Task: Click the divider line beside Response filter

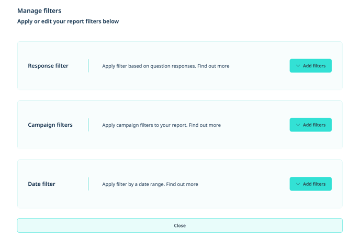Action: pos(88,66)
